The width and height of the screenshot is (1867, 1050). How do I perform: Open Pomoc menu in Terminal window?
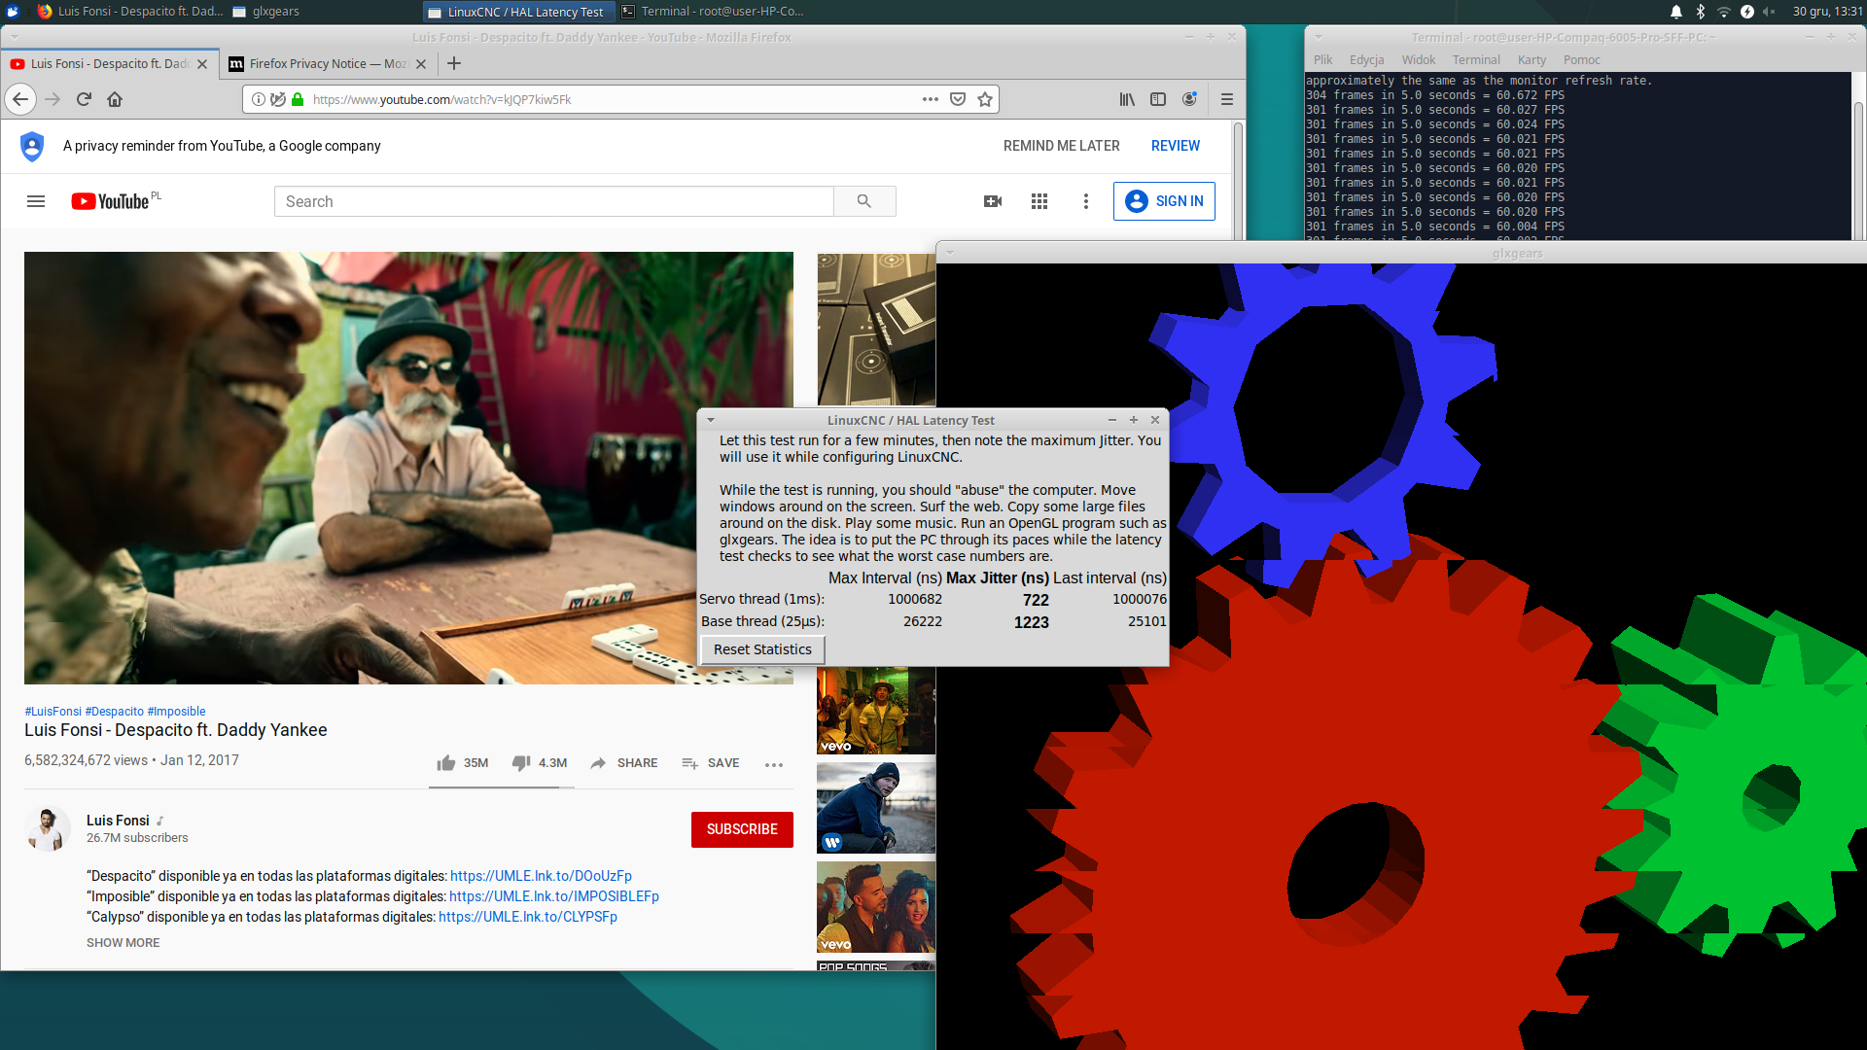click(x=1581, y=59)
